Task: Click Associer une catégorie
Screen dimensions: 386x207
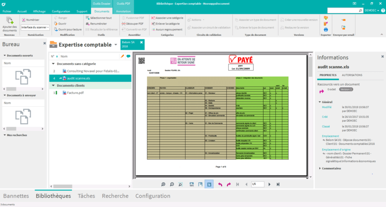Action: pyautogui.click(x=167, y=18)
